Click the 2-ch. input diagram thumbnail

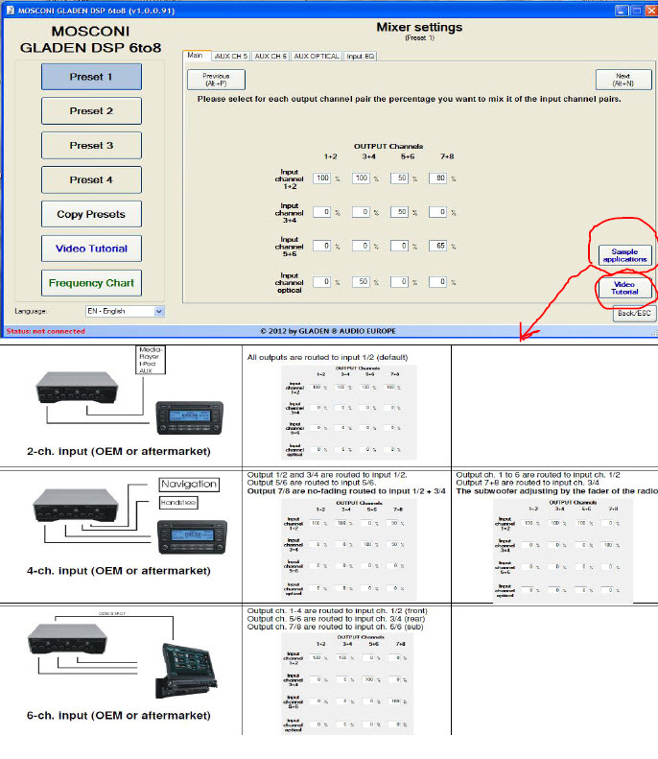[129, 391]
